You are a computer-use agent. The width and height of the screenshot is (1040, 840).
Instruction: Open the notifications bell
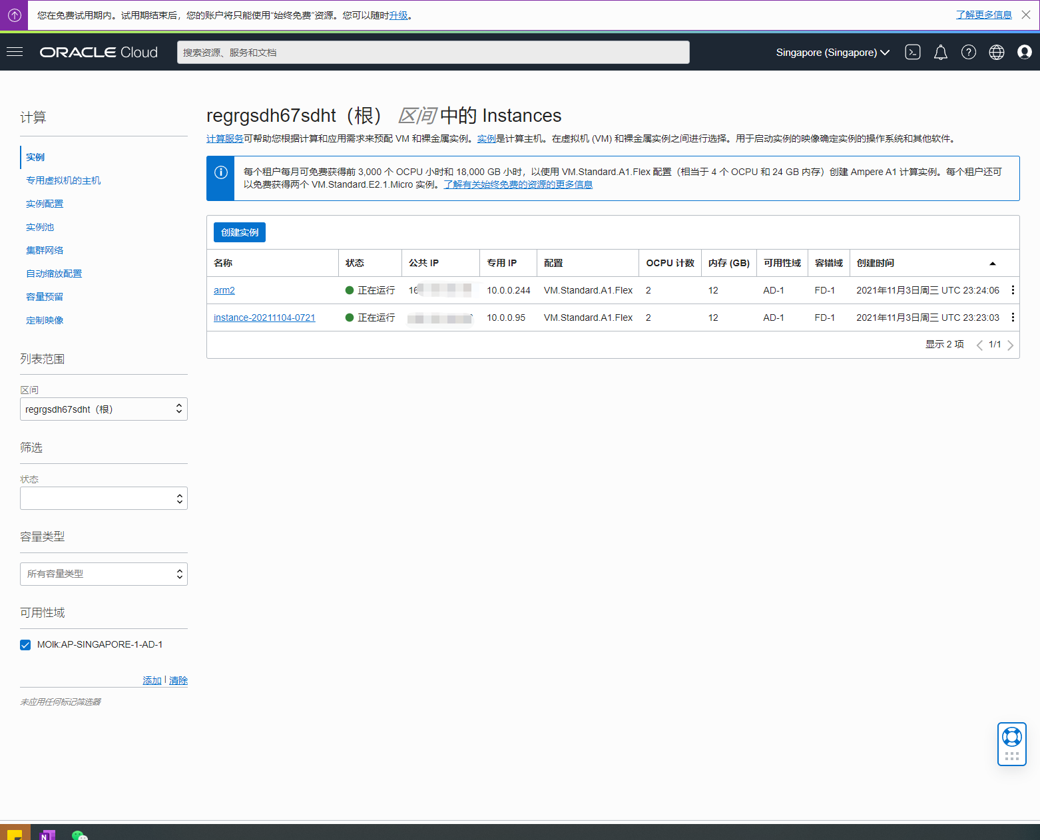941,53
